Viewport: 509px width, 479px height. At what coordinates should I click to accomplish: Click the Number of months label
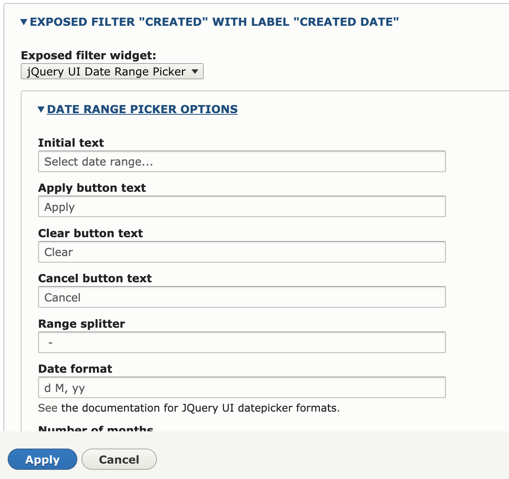pos(95,428)
